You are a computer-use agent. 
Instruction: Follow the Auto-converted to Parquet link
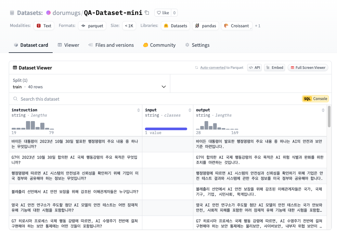click(x=222, y=68)
